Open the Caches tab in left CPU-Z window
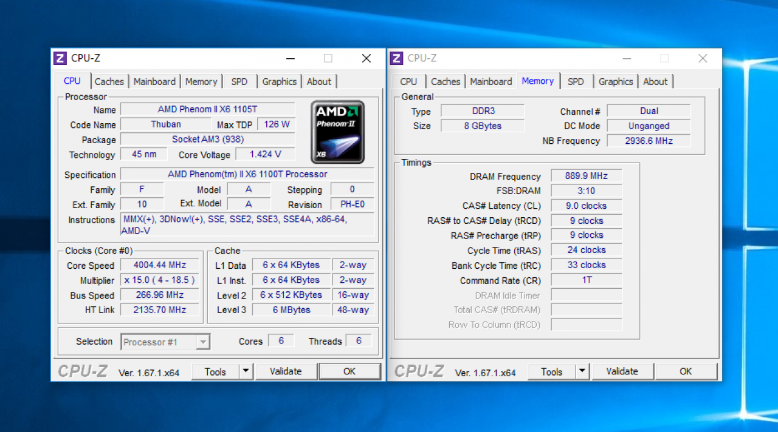Image resolution: width=778 pixels, height=432 pixels. pos(109,81)
